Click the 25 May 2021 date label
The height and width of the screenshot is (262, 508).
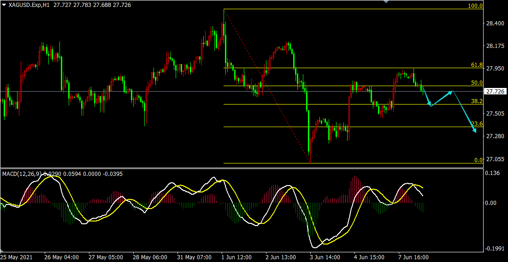point(16,257)
